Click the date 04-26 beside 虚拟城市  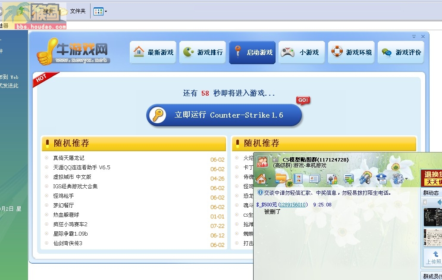click(x=217, y=179)
